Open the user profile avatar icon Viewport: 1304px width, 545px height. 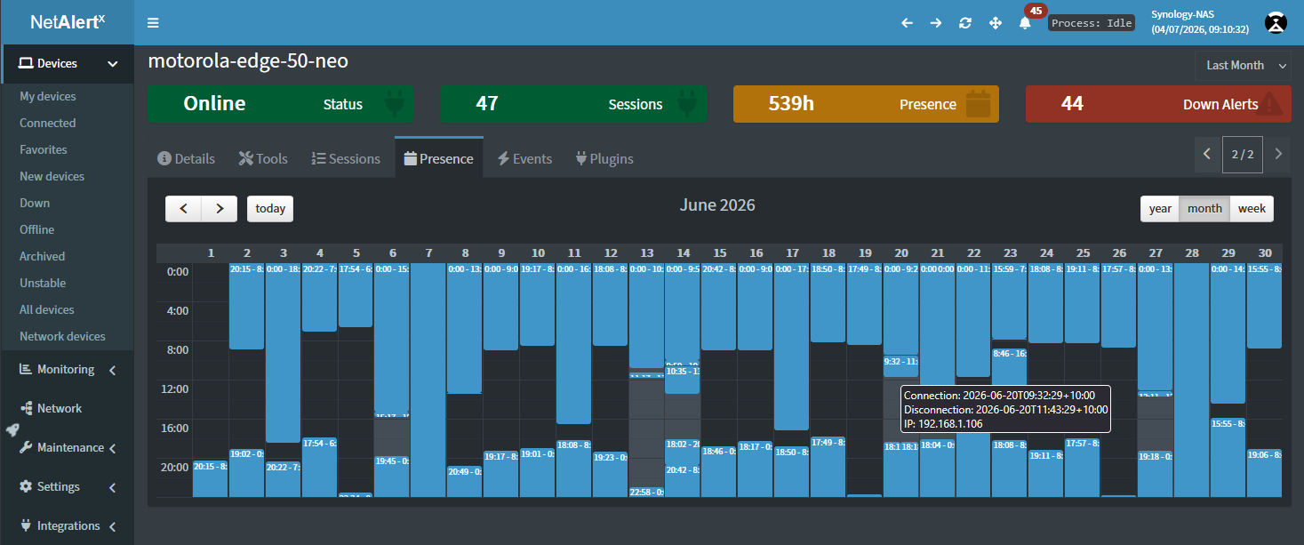point(1276,23)
